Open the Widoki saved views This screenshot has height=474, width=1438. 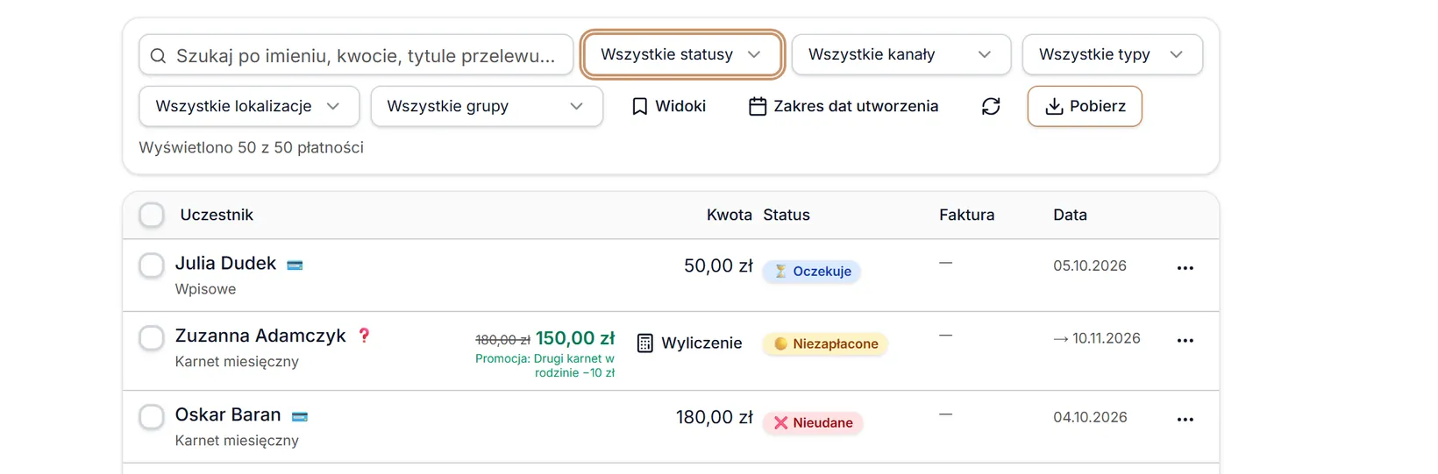(669, 106)
